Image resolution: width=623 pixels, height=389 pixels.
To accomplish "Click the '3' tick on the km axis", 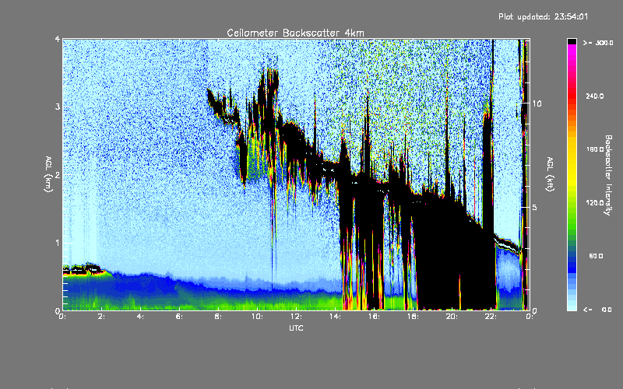I will point(57,107).
